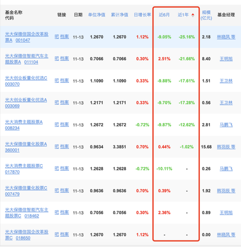241x247 pixels.
Task: Select the 15.68 fund size value
Action: point(206,147)
